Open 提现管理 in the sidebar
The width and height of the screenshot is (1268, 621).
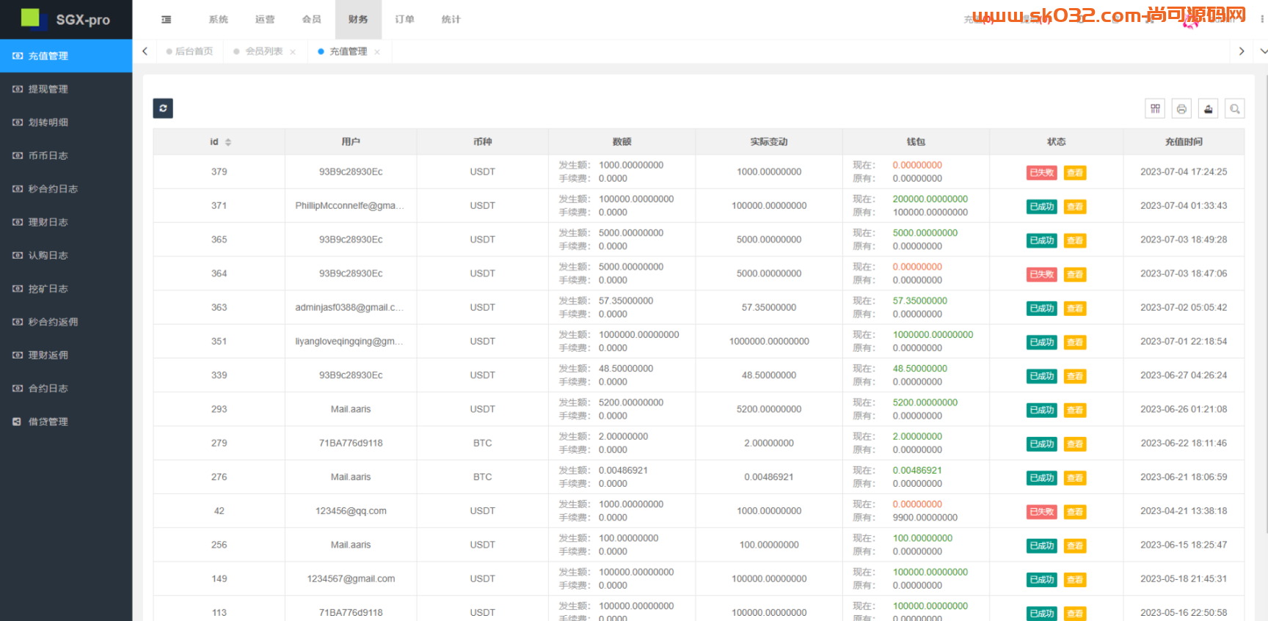66,89
